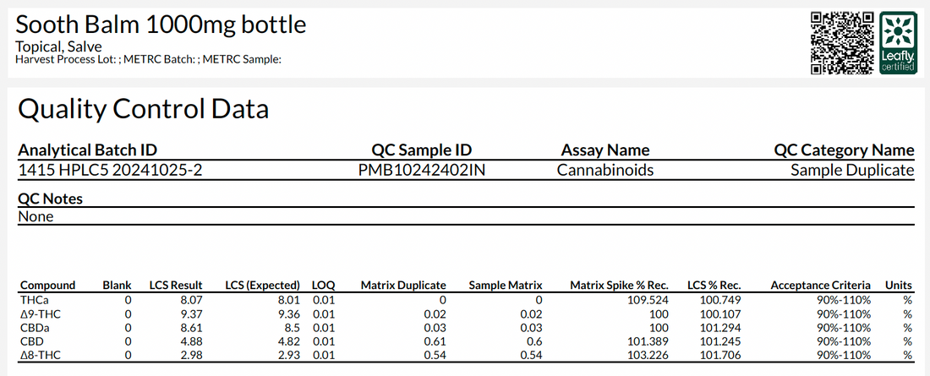Click the Analytical Batch ID header
The width and height of the screenshot is (930, 376).
coord(87,150)
